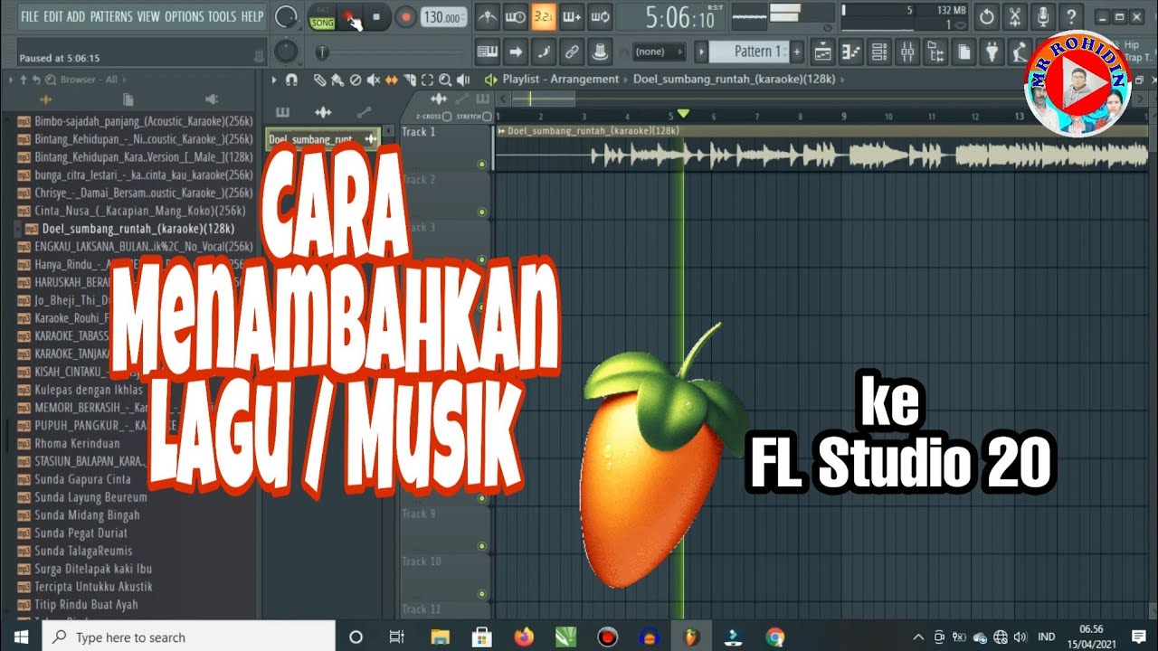Toggle the PAT/SONG mode switch
Image resolution: width=1158 pixels, height=651 pixels.
pos(322,17)
